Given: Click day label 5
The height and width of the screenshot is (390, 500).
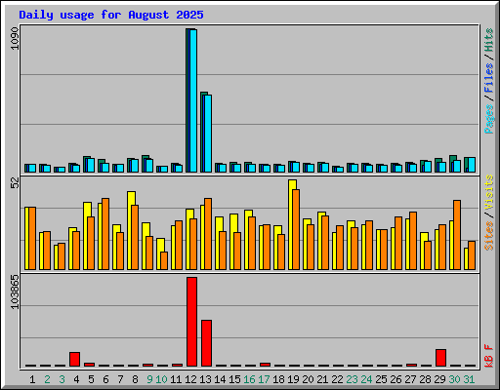Looking at the screenshot, I should [91, 379].
